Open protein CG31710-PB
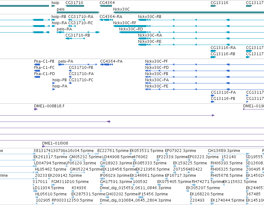Image resolution: width=264 pixels, height=205 pixels. click(81, 68)
